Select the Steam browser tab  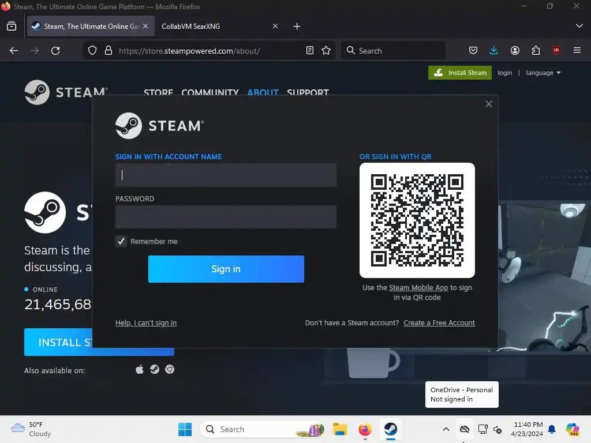[x=91, y=27]
